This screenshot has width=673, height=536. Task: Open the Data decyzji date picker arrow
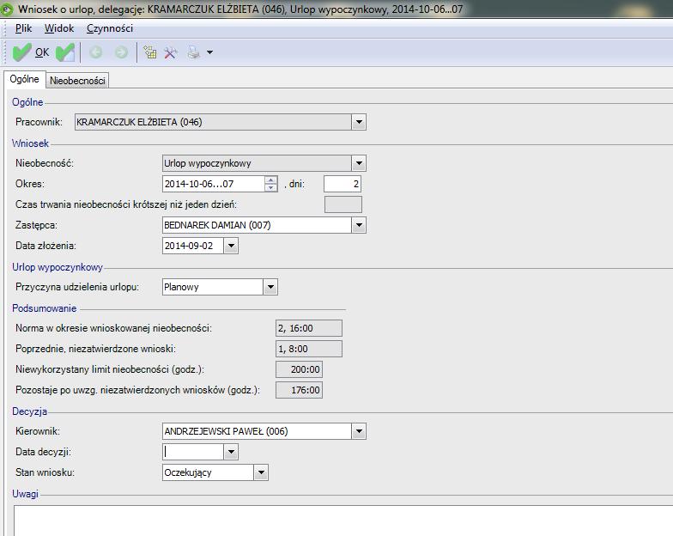click(x=231, y=452)
